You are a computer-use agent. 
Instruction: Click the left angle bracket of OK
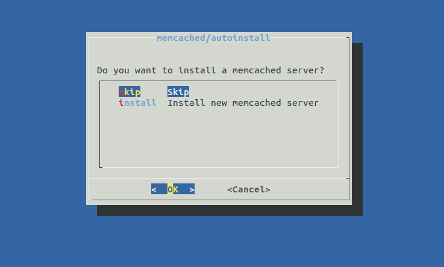coord(154,189)
